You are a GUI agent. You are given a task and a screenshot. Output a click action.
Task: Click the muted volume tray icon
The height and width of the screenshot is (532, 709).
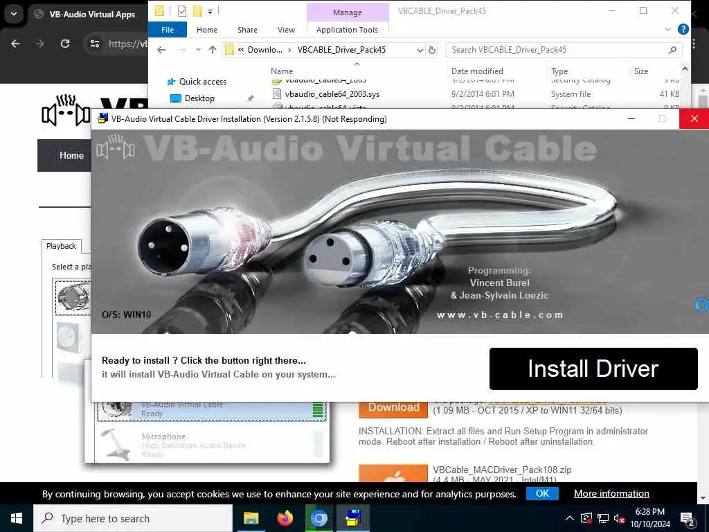pos(620,518)
